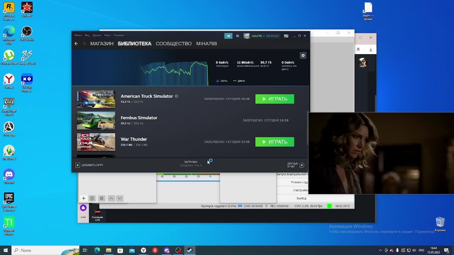454x255 pixels.
Task: Open OBS source properties gear icon
Action: (101, 198)
